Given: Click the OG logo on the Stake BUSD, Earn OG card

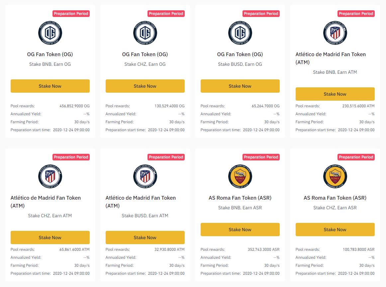Looking at the screenshot, I should (240, 33).
